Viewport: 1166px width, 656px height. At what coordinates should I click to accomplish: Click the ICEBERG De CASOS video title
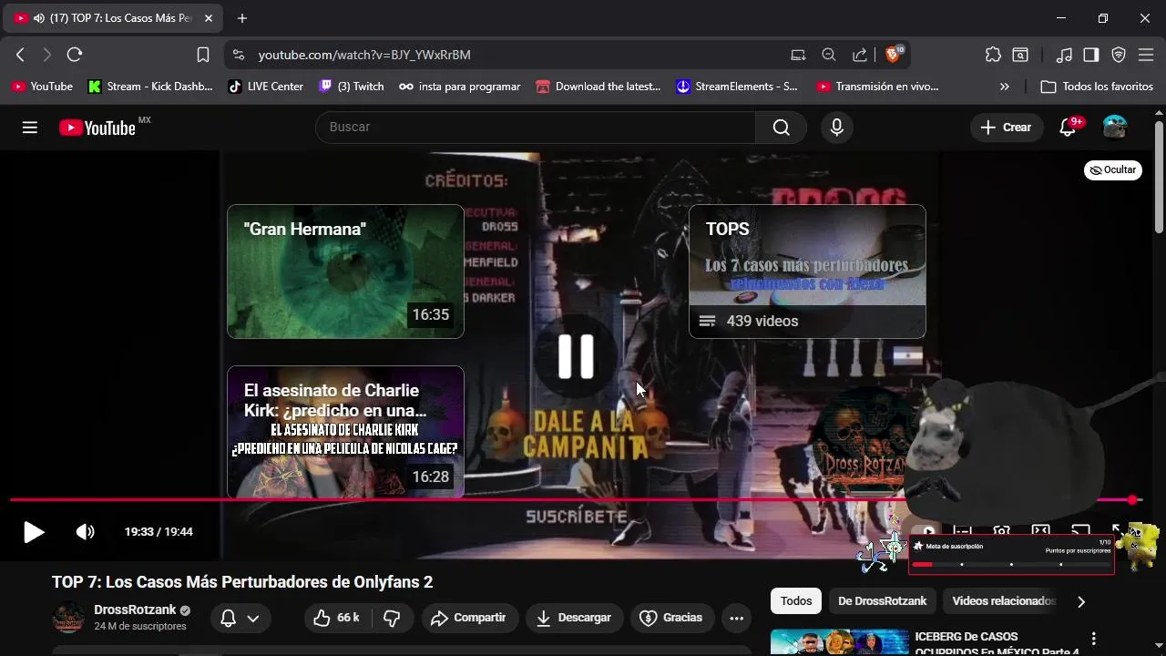click(997, 643)
